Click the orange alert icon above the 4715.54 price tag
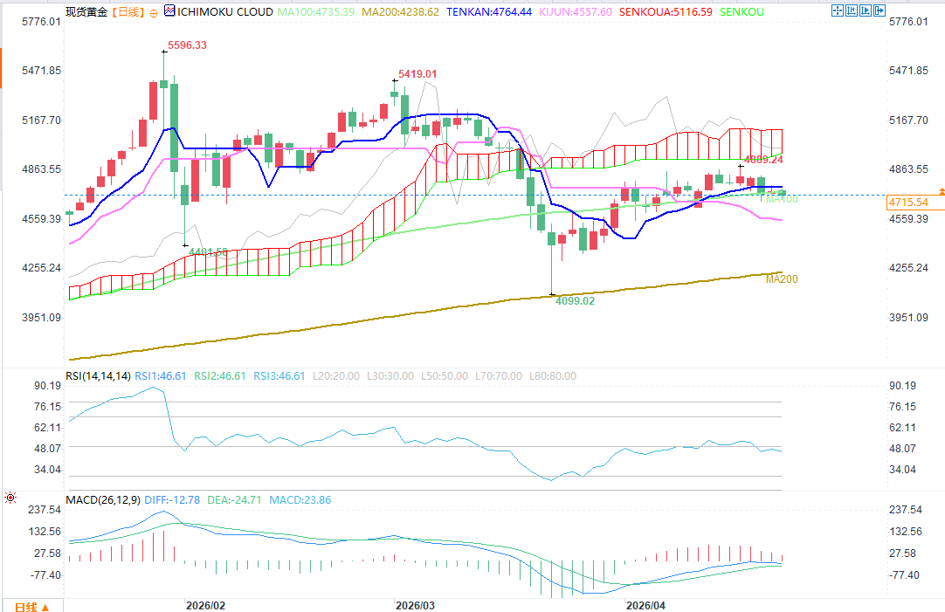 (942, 191)
